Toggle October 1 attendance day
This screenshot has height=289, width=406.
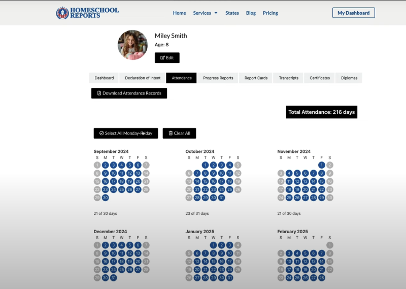tap(205, 165)
